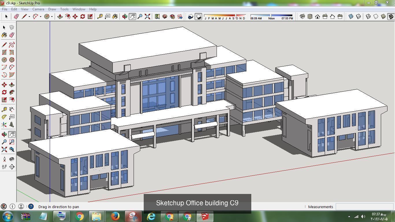
Task: Click into the Measurements input box
Action: coord(364,207)
